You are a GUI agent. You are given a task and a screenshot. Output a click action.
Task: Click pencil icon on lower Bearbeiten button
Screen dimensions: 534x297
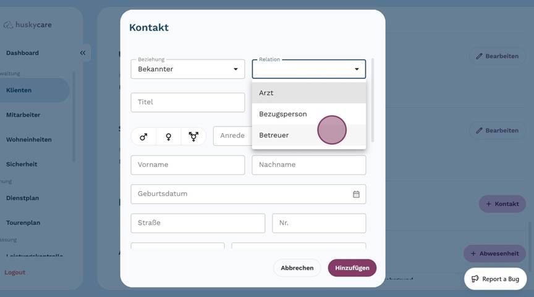pyautogui.click(x=479, y=131)
